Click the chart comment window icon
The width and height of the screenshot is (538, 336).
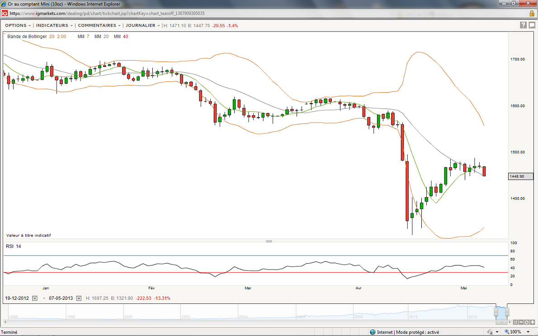(x=531, y=25)
